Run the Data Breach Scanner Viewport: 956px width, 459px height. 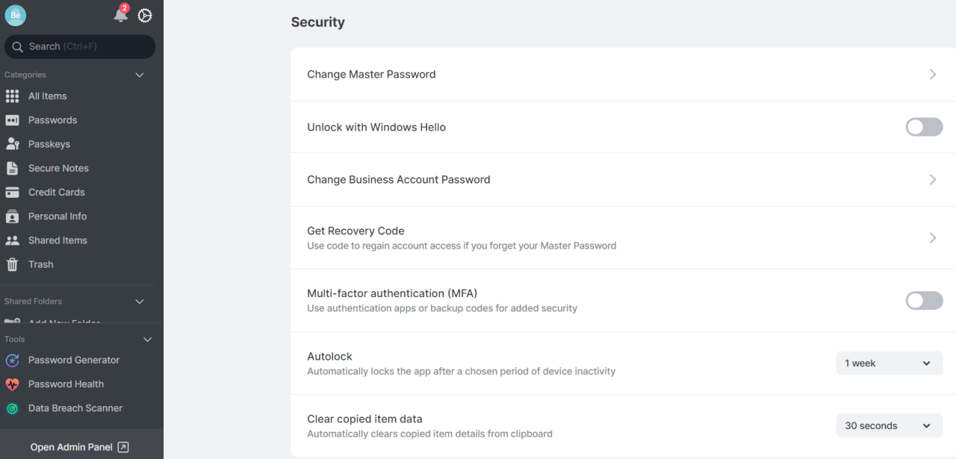pos(75,408)
